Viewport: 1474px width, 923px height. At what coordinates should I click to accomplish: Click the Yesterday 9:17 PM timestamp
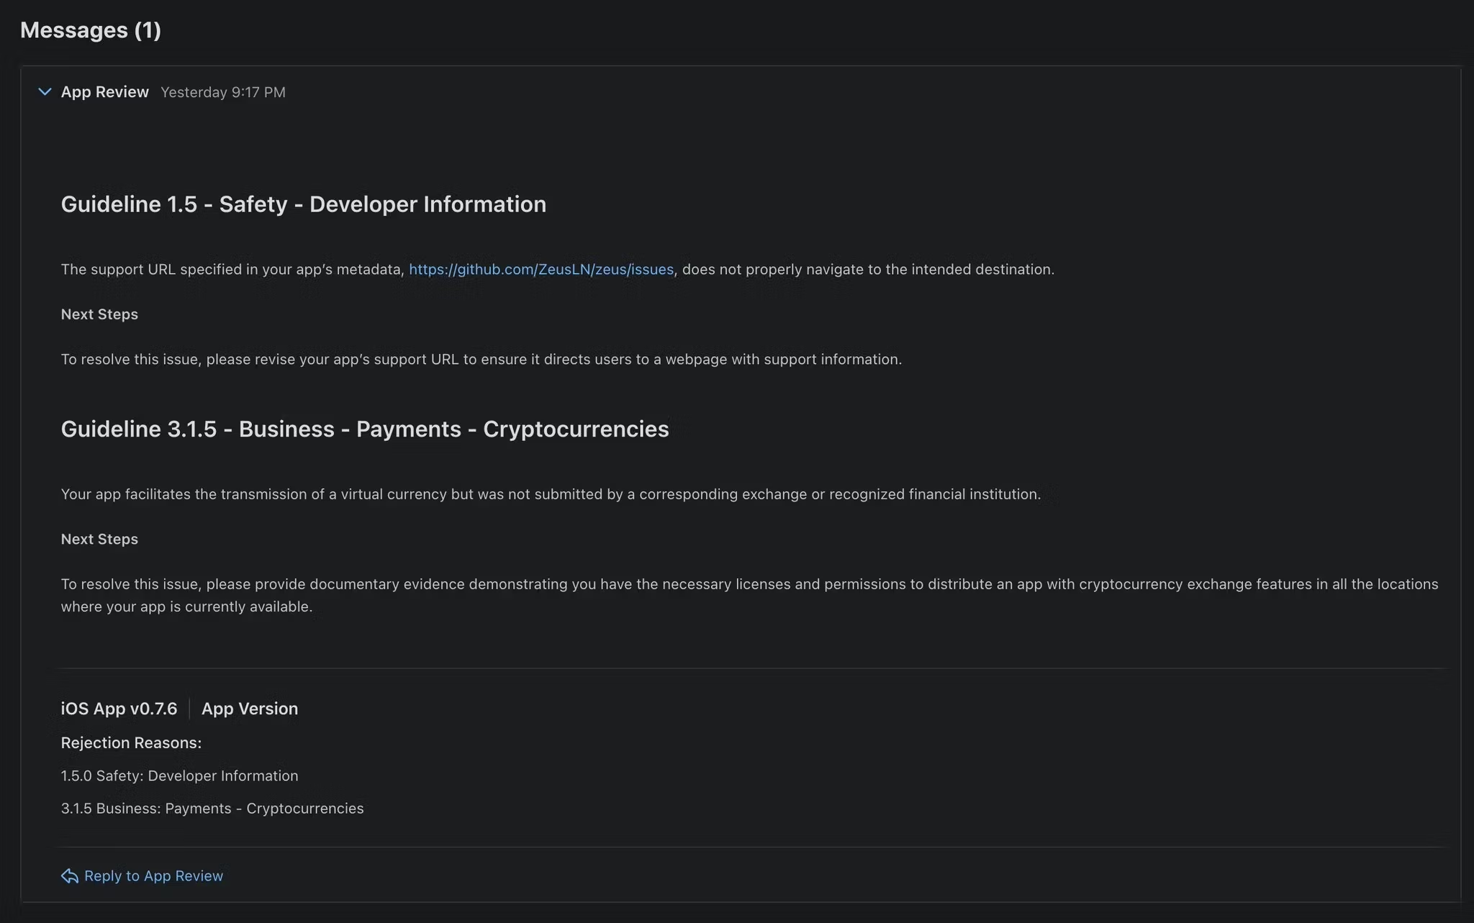click(x=222, y=92)
